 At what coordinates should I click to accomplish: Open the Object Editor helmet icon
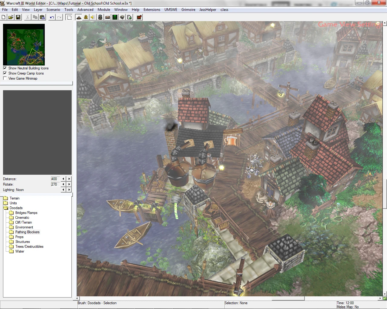tap(100, 17)
